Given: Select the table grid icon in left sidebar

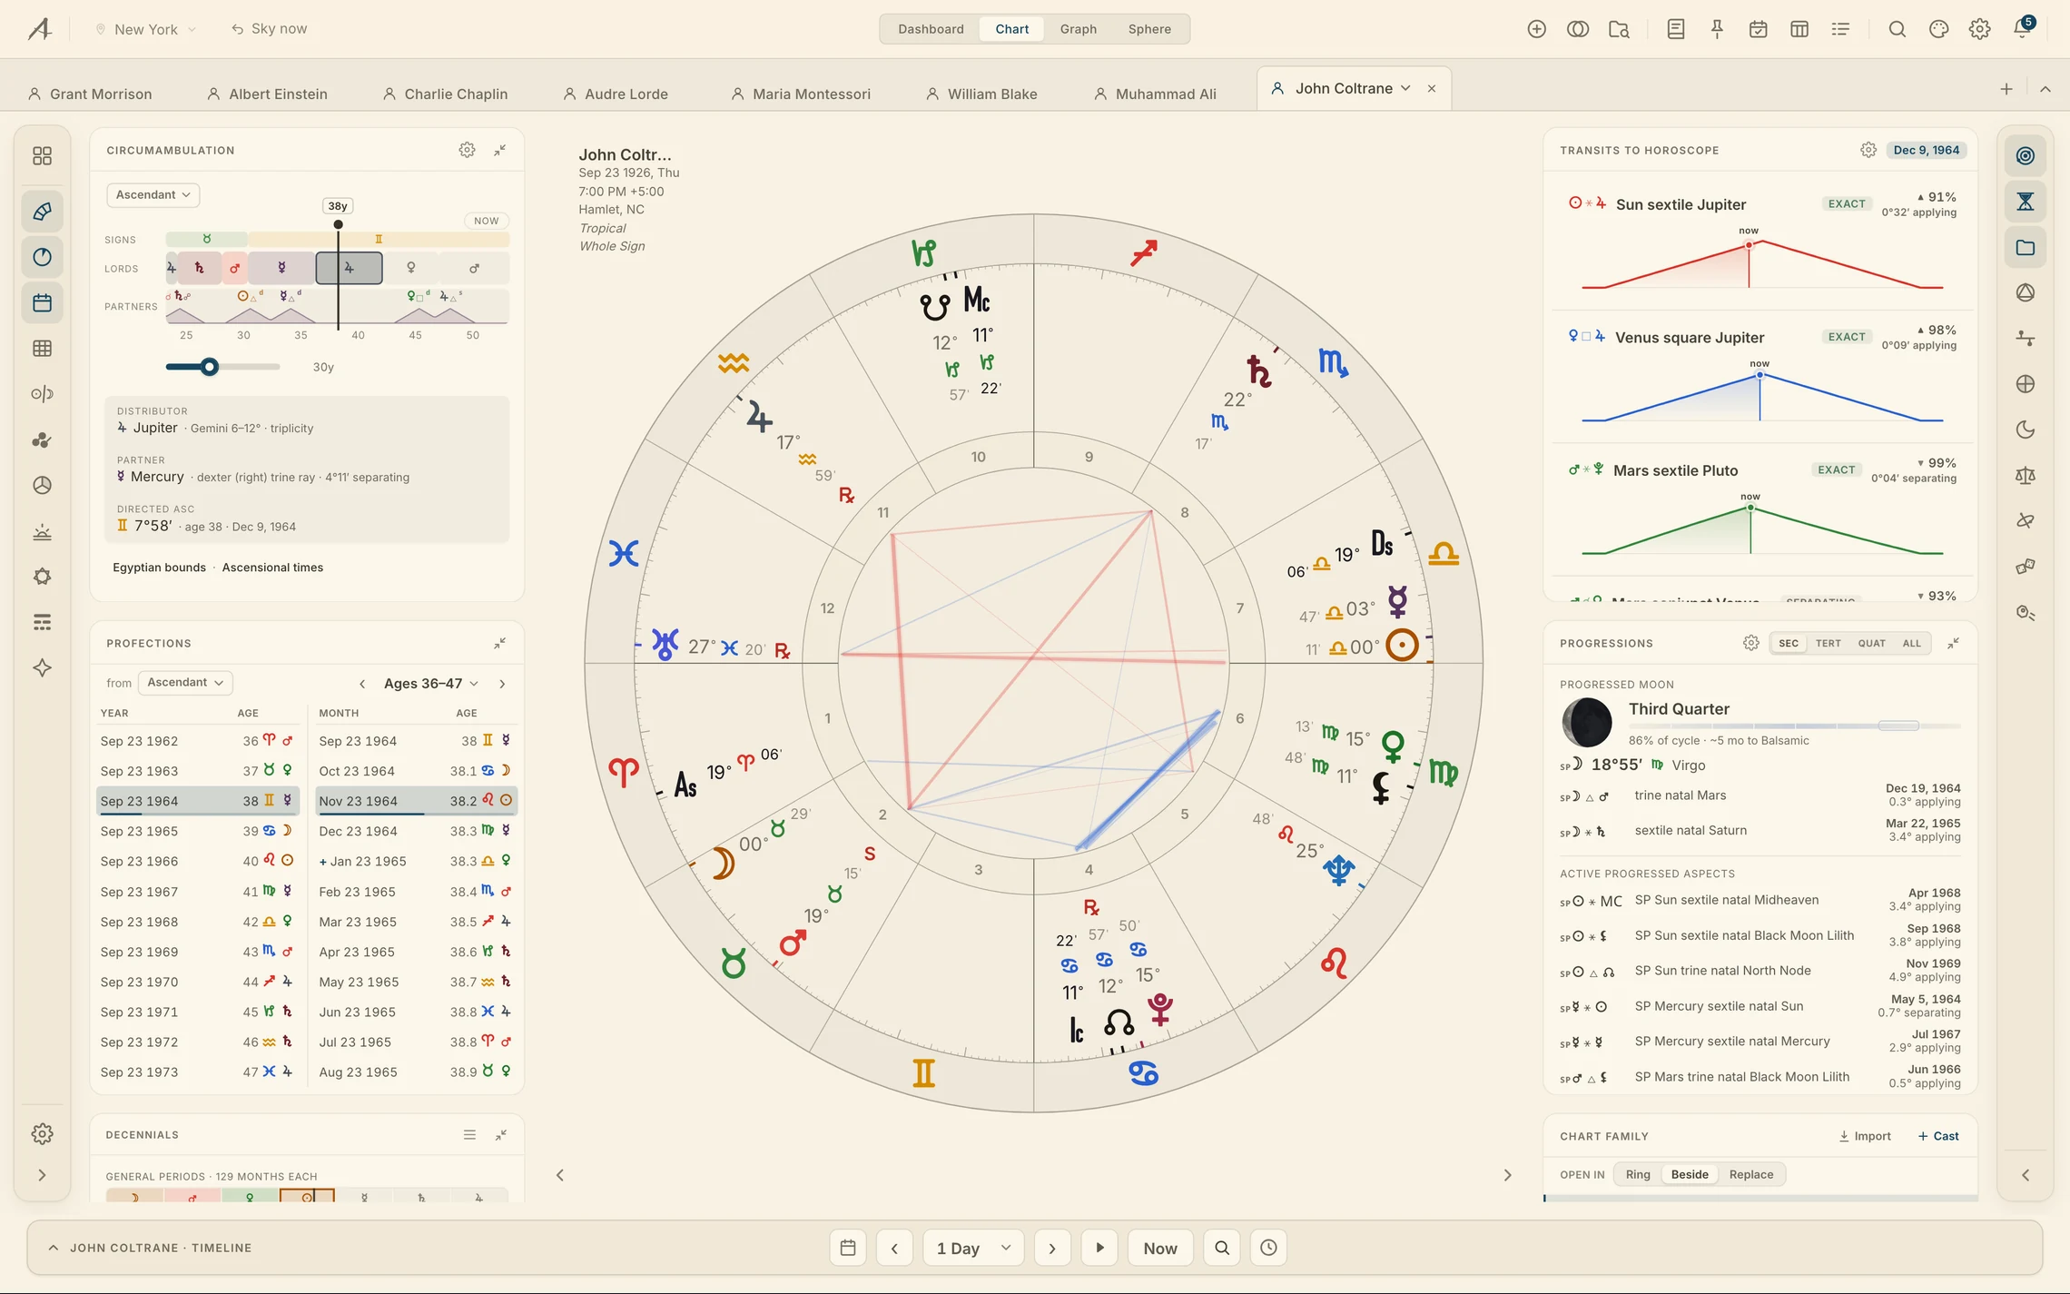Looking at the screenshot, I should 42,349.
